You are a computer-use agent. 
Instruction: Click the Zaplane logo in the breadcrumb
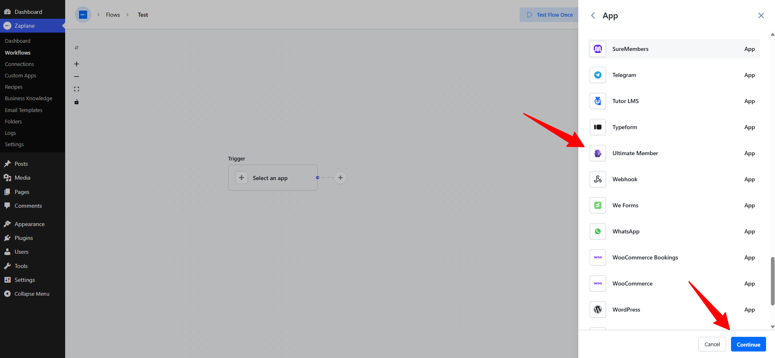[x=83, y=15]
